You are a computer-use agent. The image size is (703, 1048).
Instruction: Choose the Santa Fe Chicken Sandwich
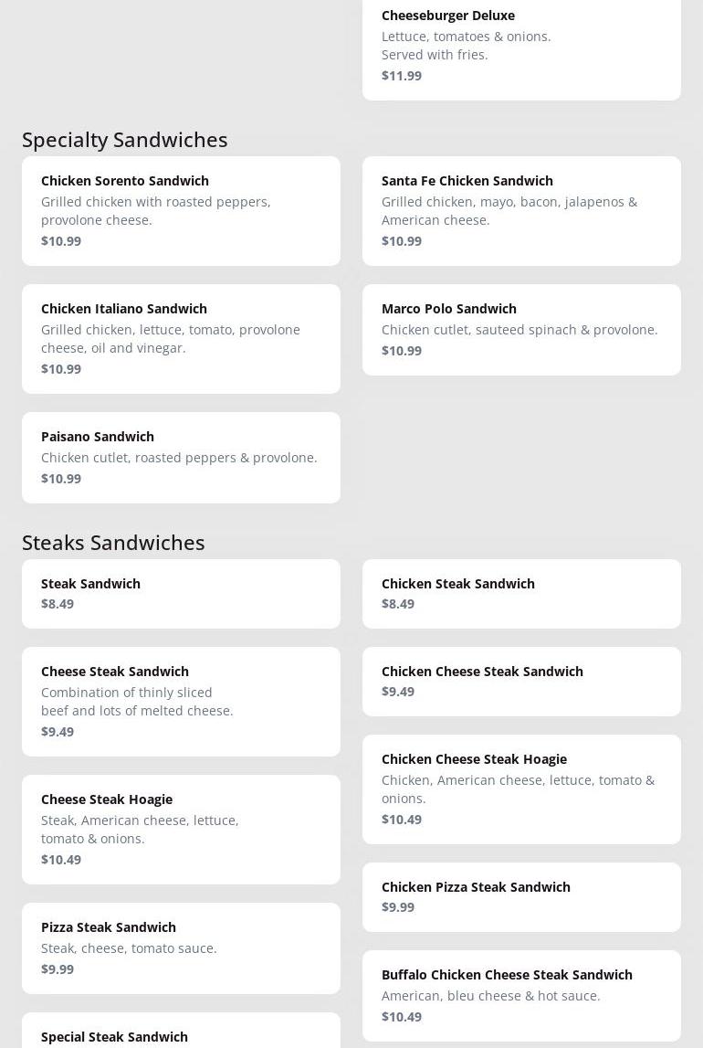point(521,211)
